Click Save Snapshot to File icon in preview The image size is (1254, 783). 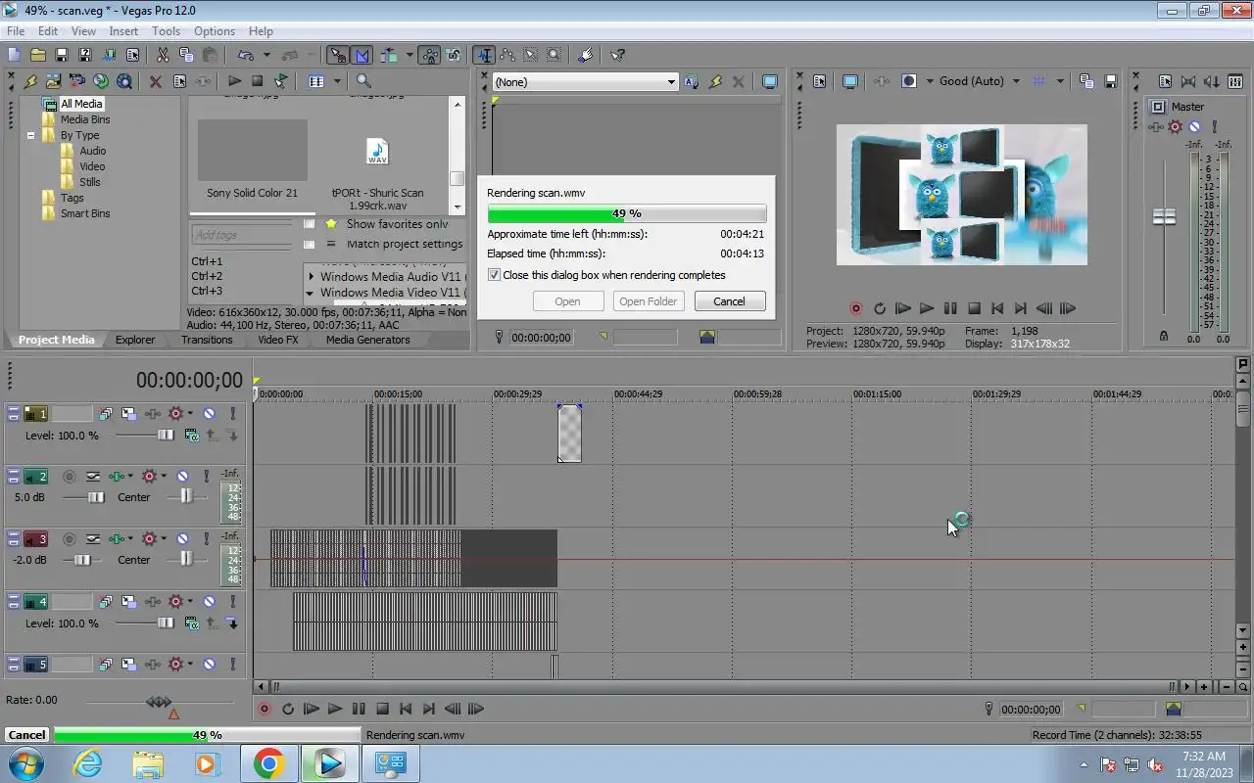pyautogui.click(x=1110, y=81)
